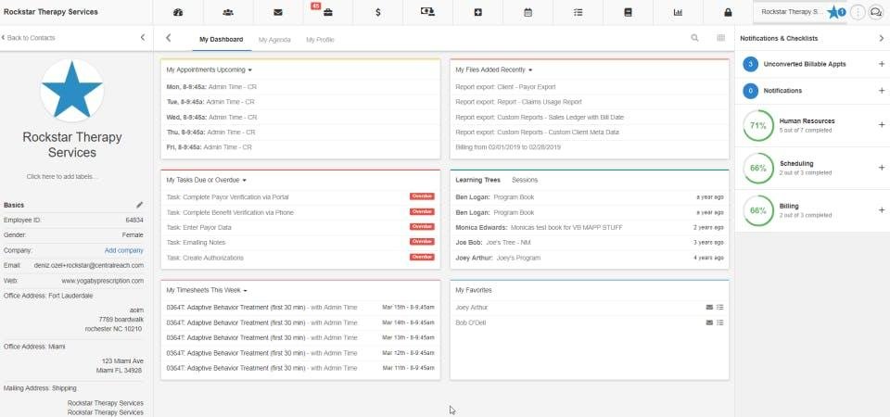Click the blue star account icon in header
The height and width of the screenshot is (417, 890).
pyautogui.click(x=834, y=12)
